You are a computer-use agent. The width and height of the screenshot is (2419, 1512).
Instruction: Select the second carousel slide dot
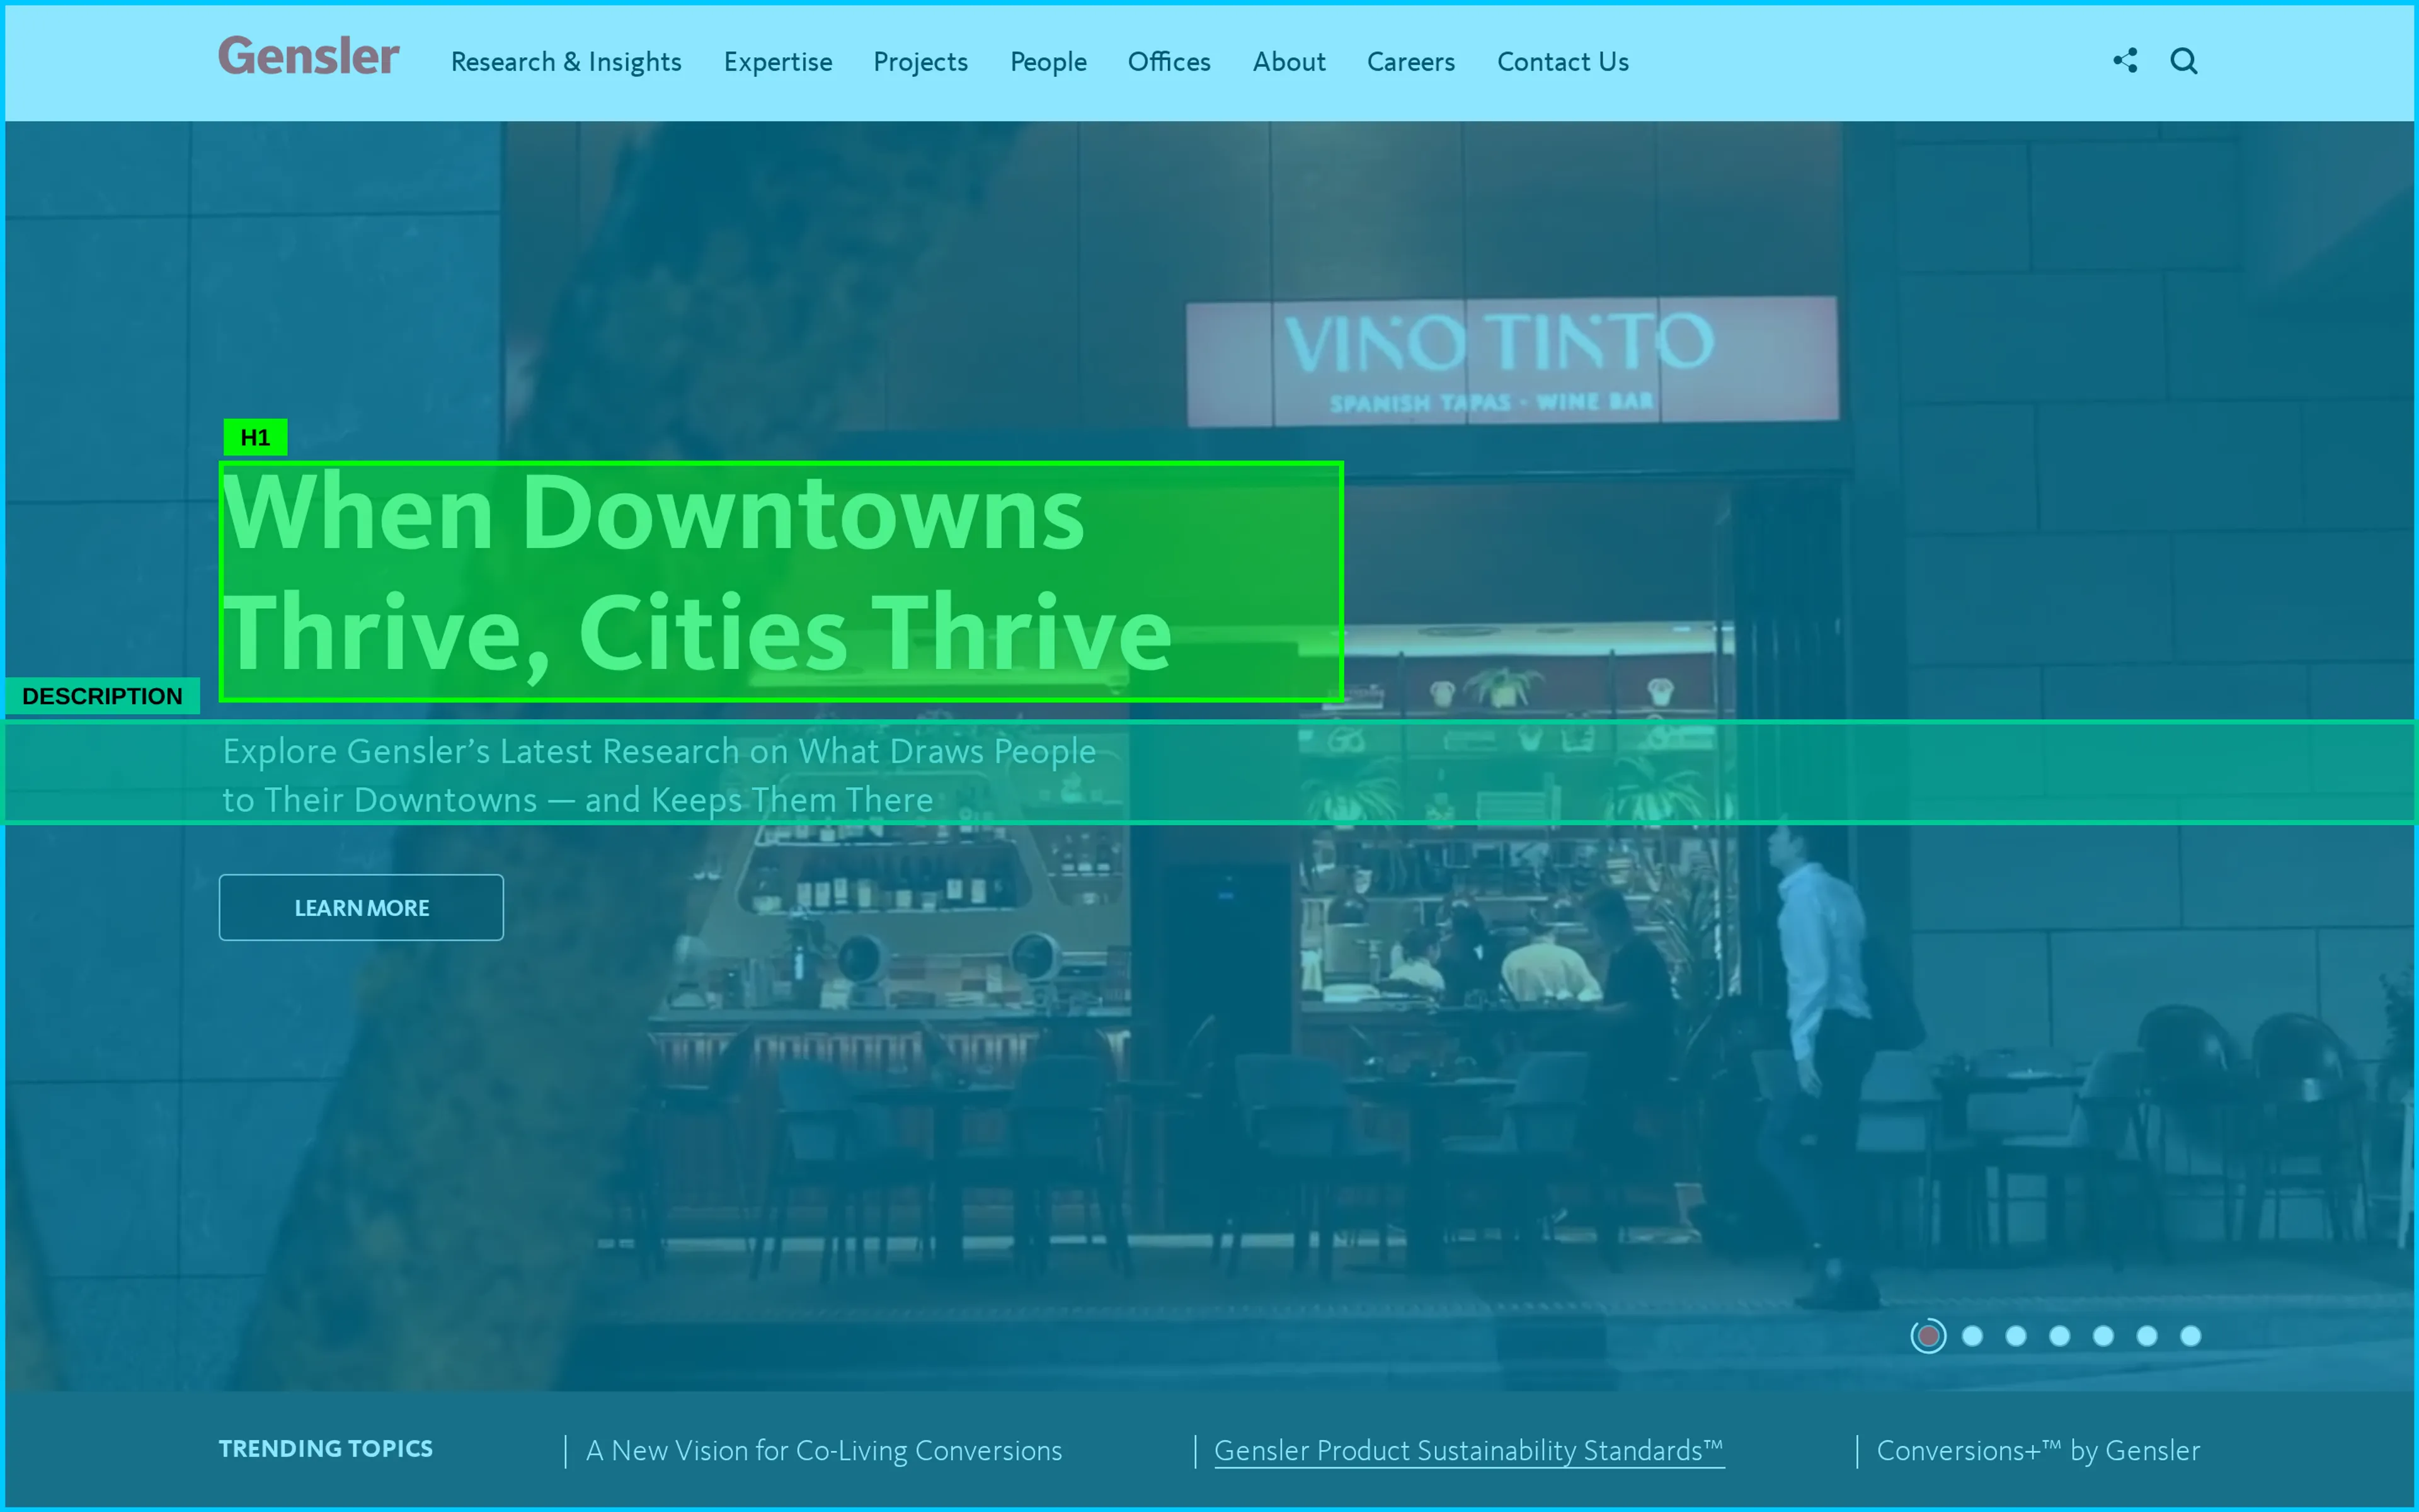pos(1972,1336)
